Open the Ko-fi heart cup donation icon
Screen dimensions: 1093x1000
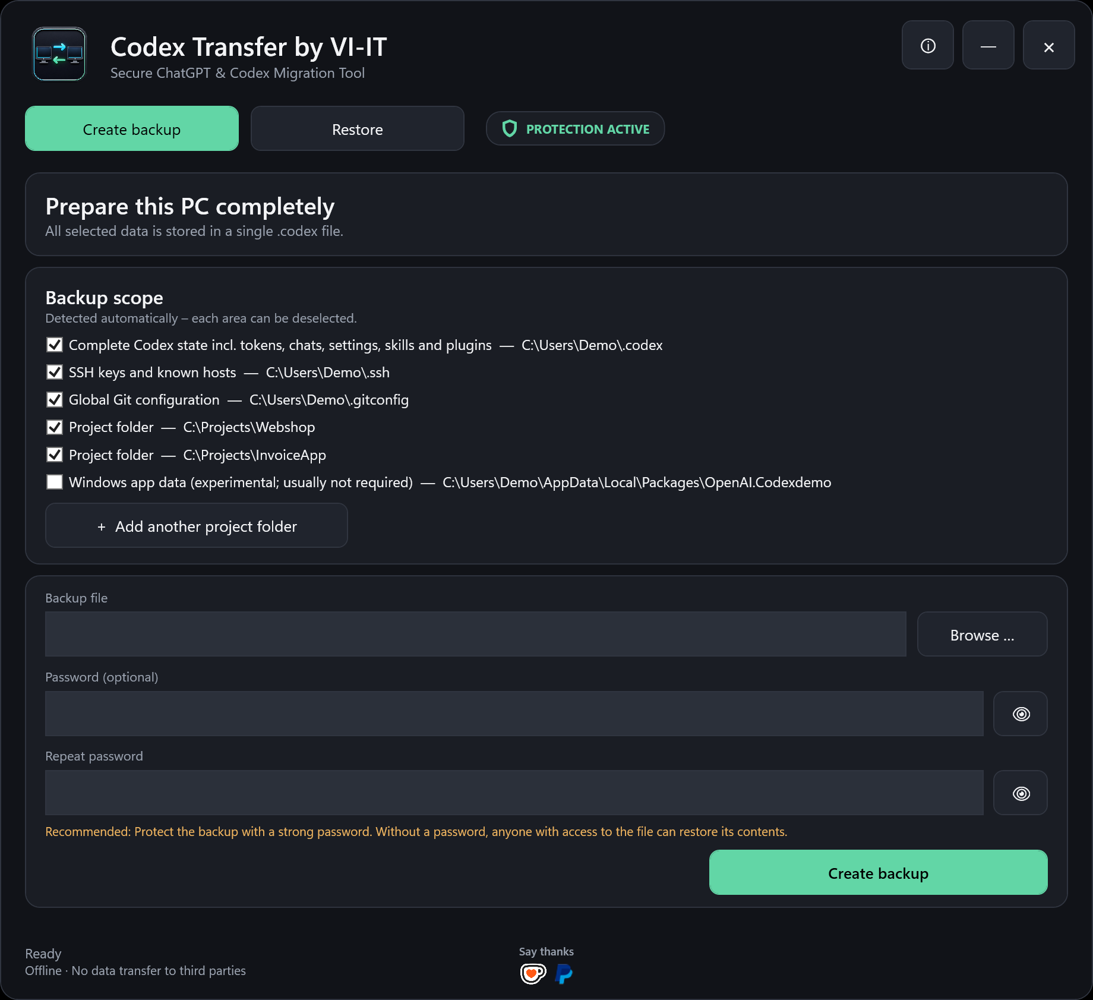(533, 973)
